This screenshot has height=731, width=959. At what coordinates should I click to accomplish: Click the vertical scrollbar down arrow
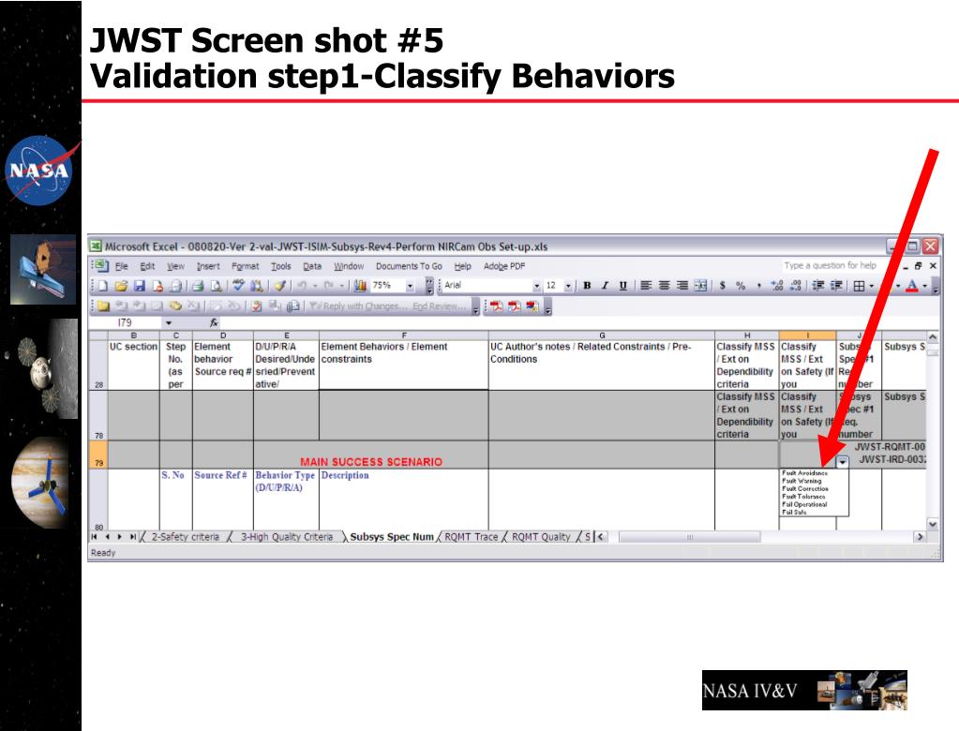click(x=933, y=524)
